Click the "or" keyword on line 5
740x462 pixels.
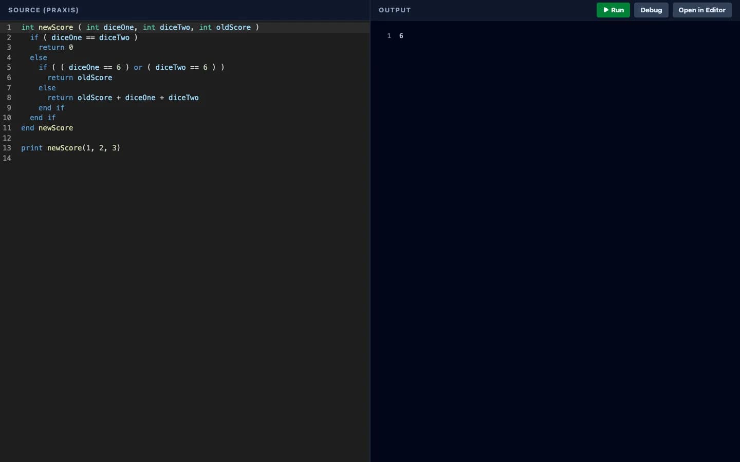coord(138,67)
